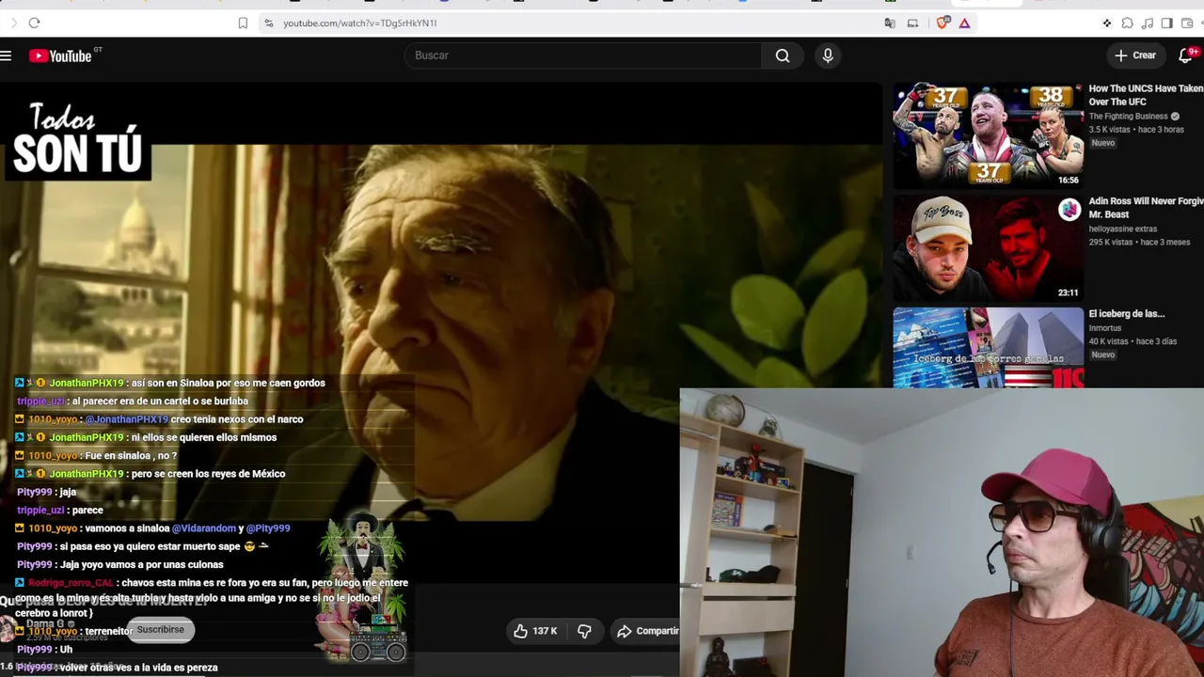Visit the helloyassine extras channel name
Viewport: 1204px width, 677px height.
pos(1123,228)
